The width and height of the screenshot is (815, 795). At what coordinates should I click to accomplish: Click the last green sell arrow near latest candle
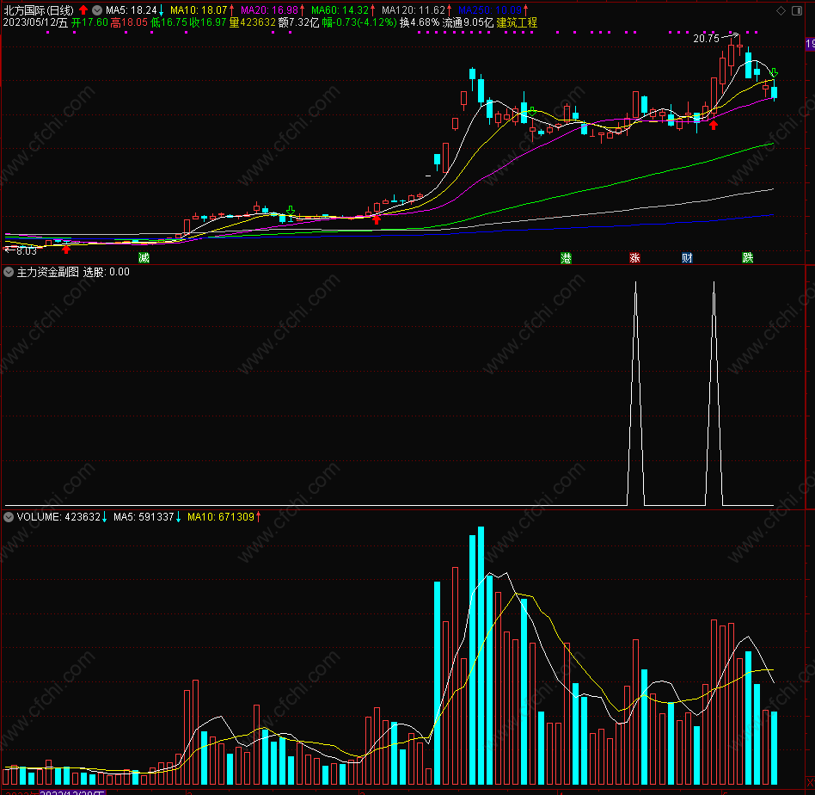pyautogui.click(x=774, y=72)
